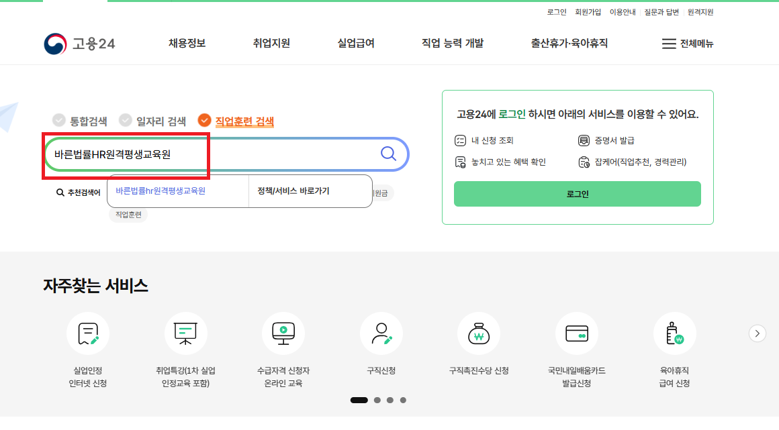Open the 실업인정 인터넷 신청 service icon
779x430 pixels.
(87, 333)
